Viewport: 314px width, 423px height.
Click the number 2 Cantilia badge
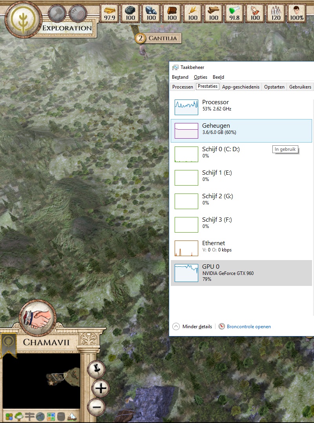click(x=141, y=38)
